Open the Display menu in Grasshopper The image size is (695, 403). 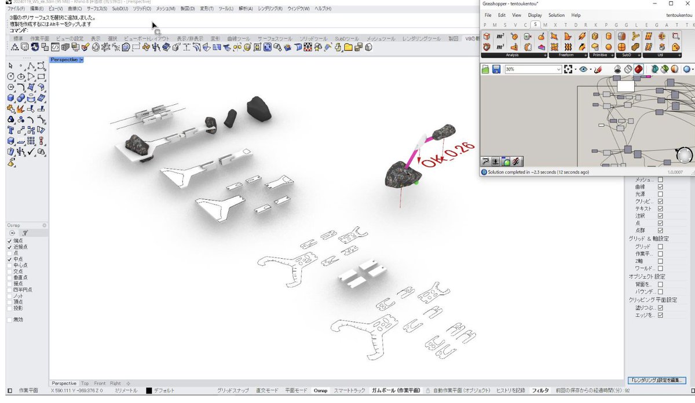tap(535, 15)
